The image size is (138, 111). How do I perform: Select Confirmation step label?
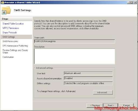pos(8,57)
